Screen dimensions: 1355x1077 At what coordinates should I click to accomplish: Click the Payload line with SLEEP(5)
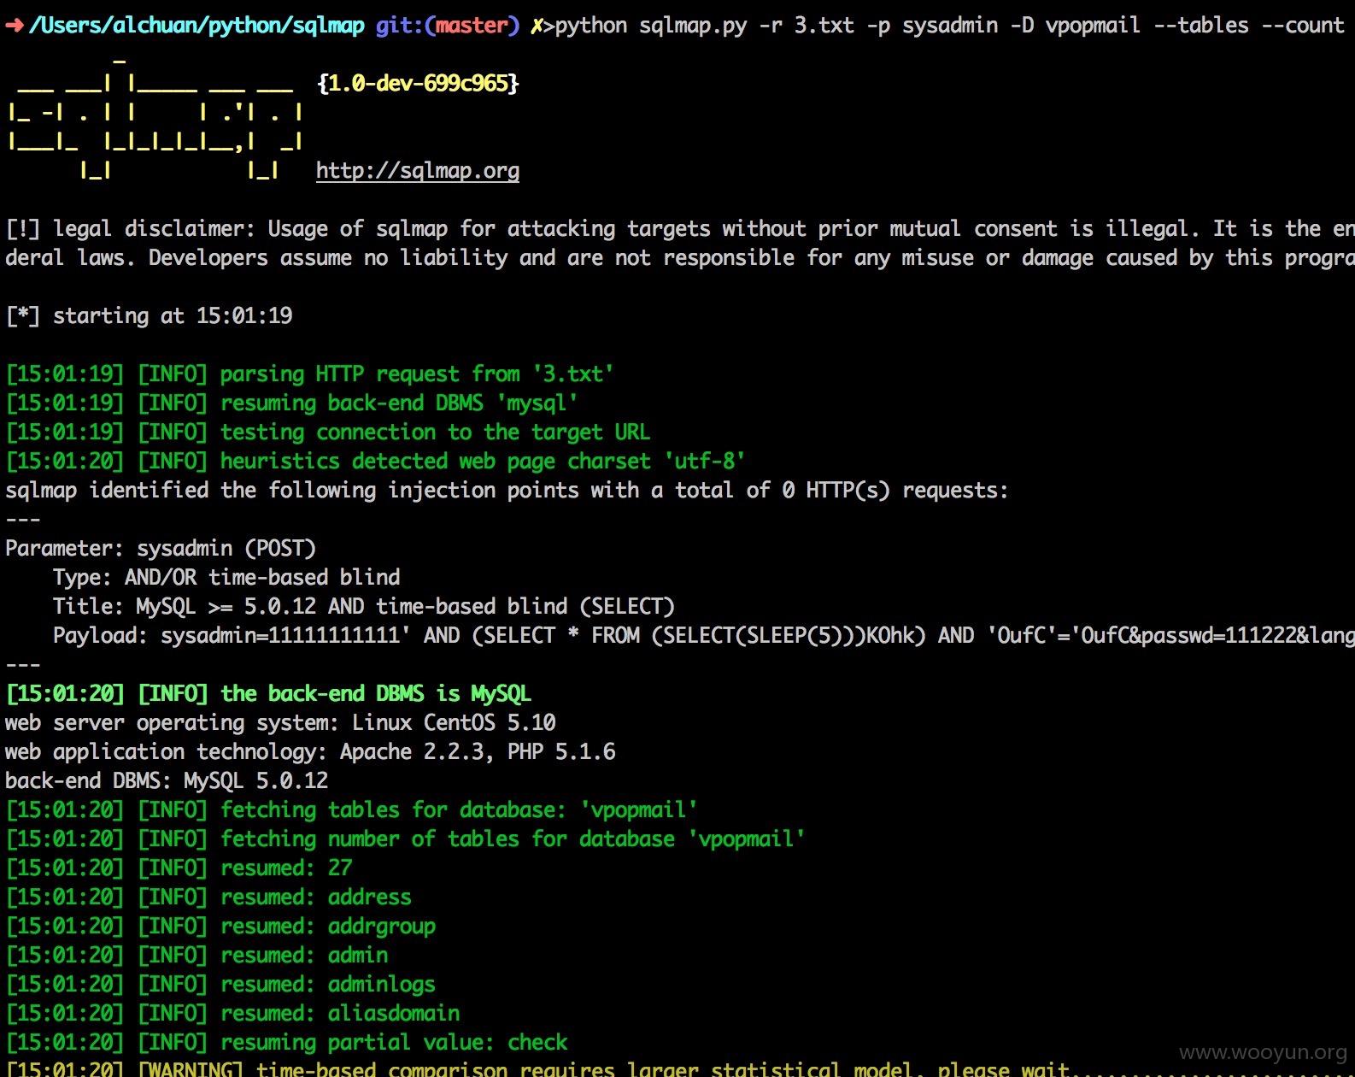[x=704, y=636]
